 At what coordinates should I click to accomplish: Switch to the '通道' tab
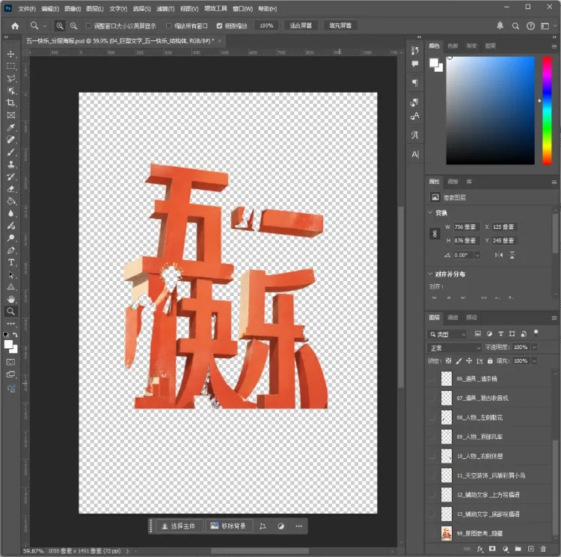coord(453,318)
